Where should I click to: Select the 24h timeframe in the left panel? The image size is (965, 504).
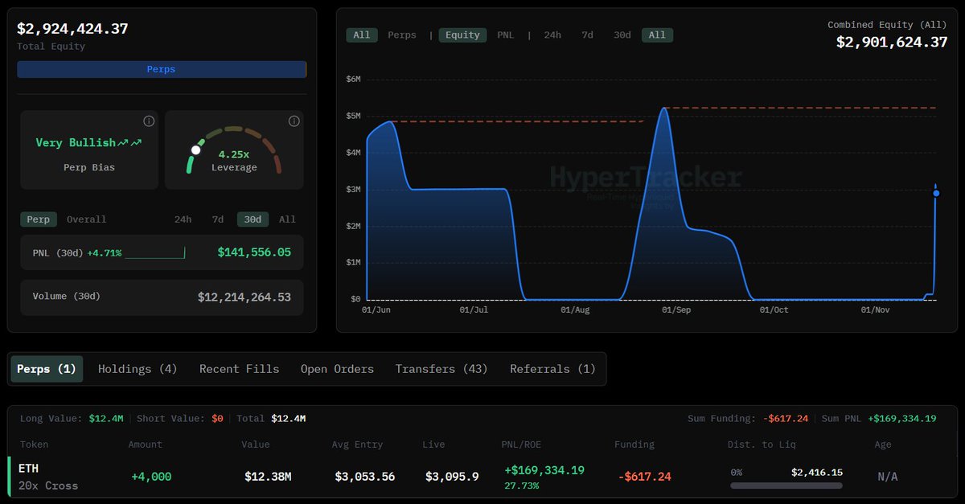[183, 219]
